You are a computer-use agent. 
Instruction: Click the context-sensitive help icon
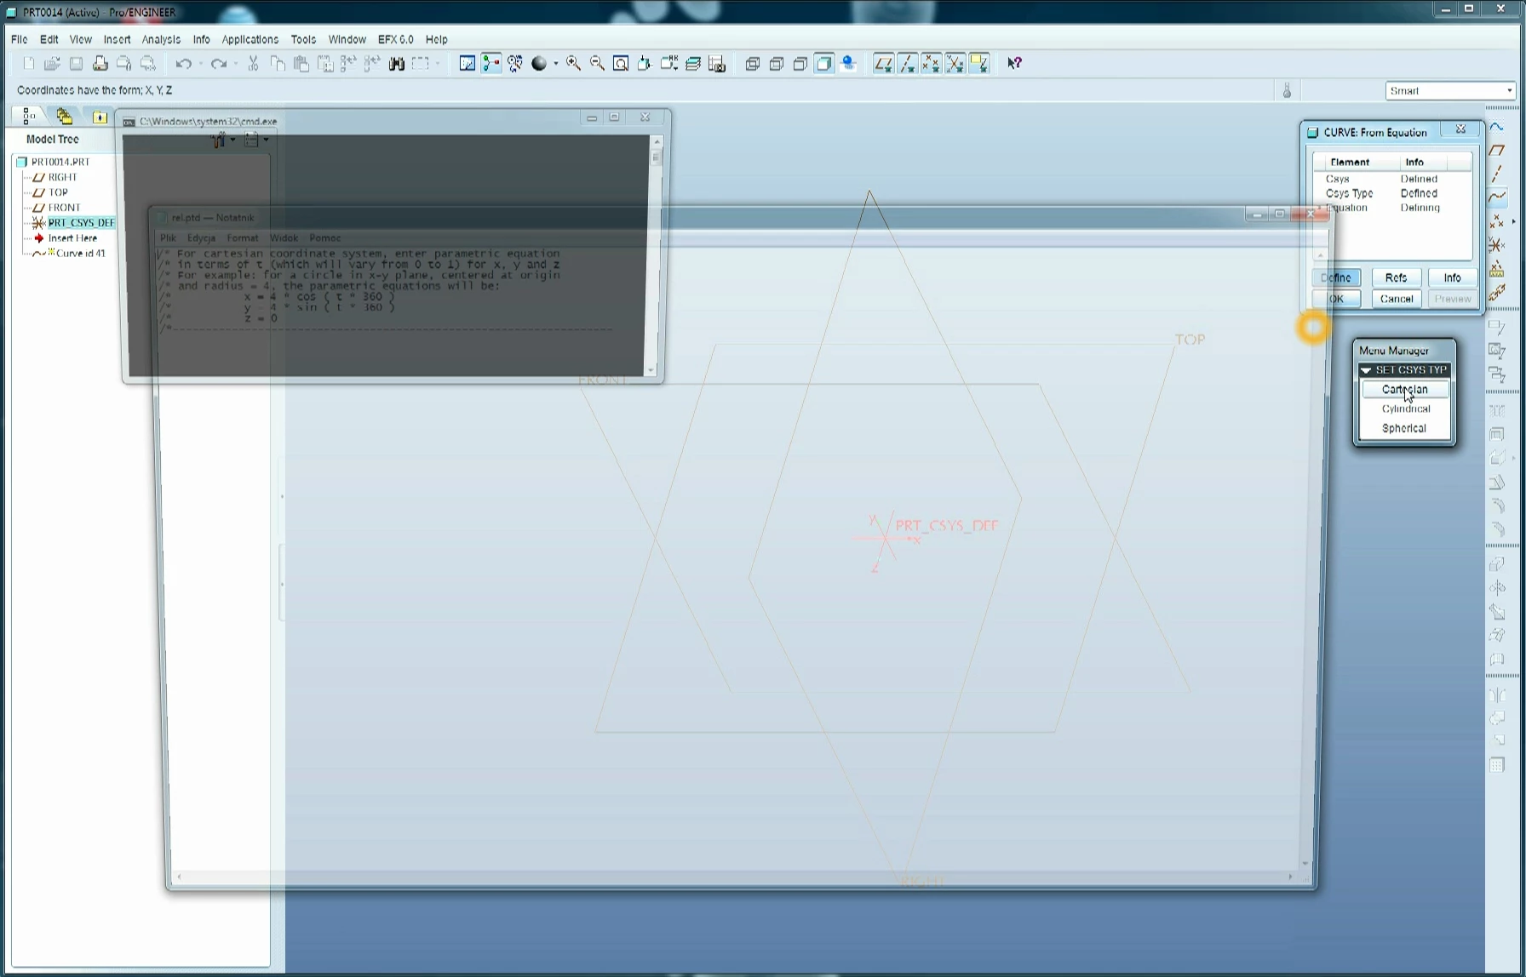(1014, 64)
